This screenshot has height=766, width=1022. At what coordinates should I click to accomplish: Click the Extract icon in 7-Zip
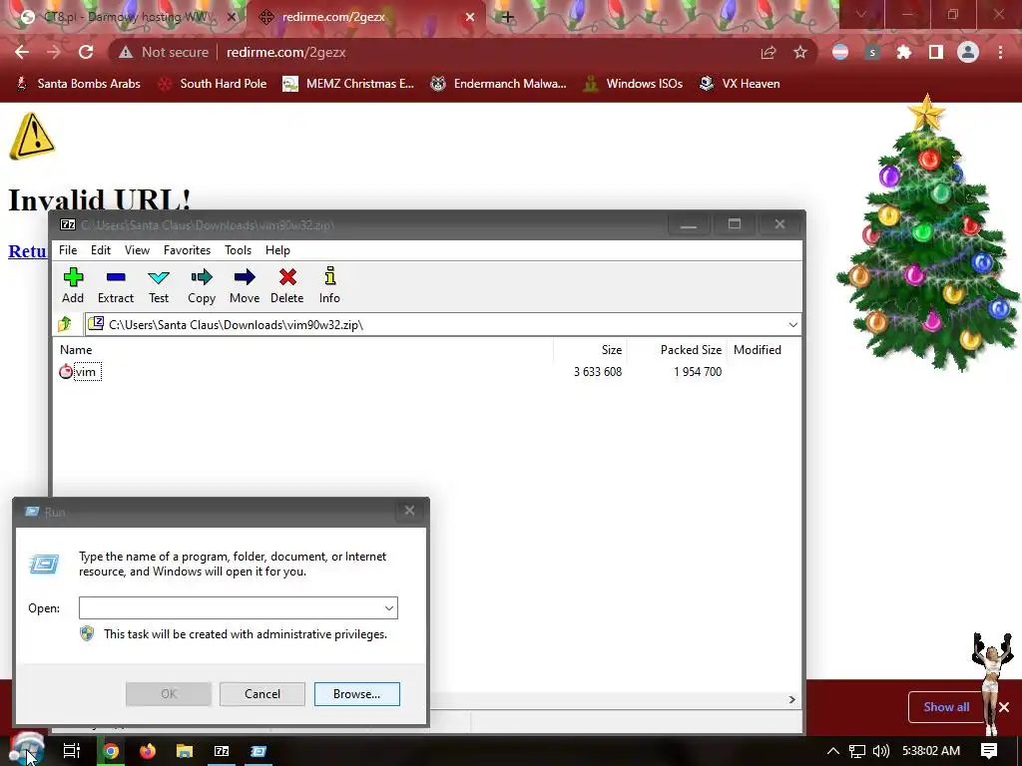tap(116, 285)
